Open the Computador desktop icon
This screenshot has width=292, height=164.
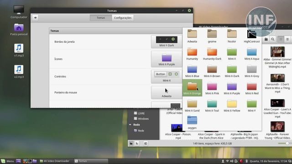point(19,12)
